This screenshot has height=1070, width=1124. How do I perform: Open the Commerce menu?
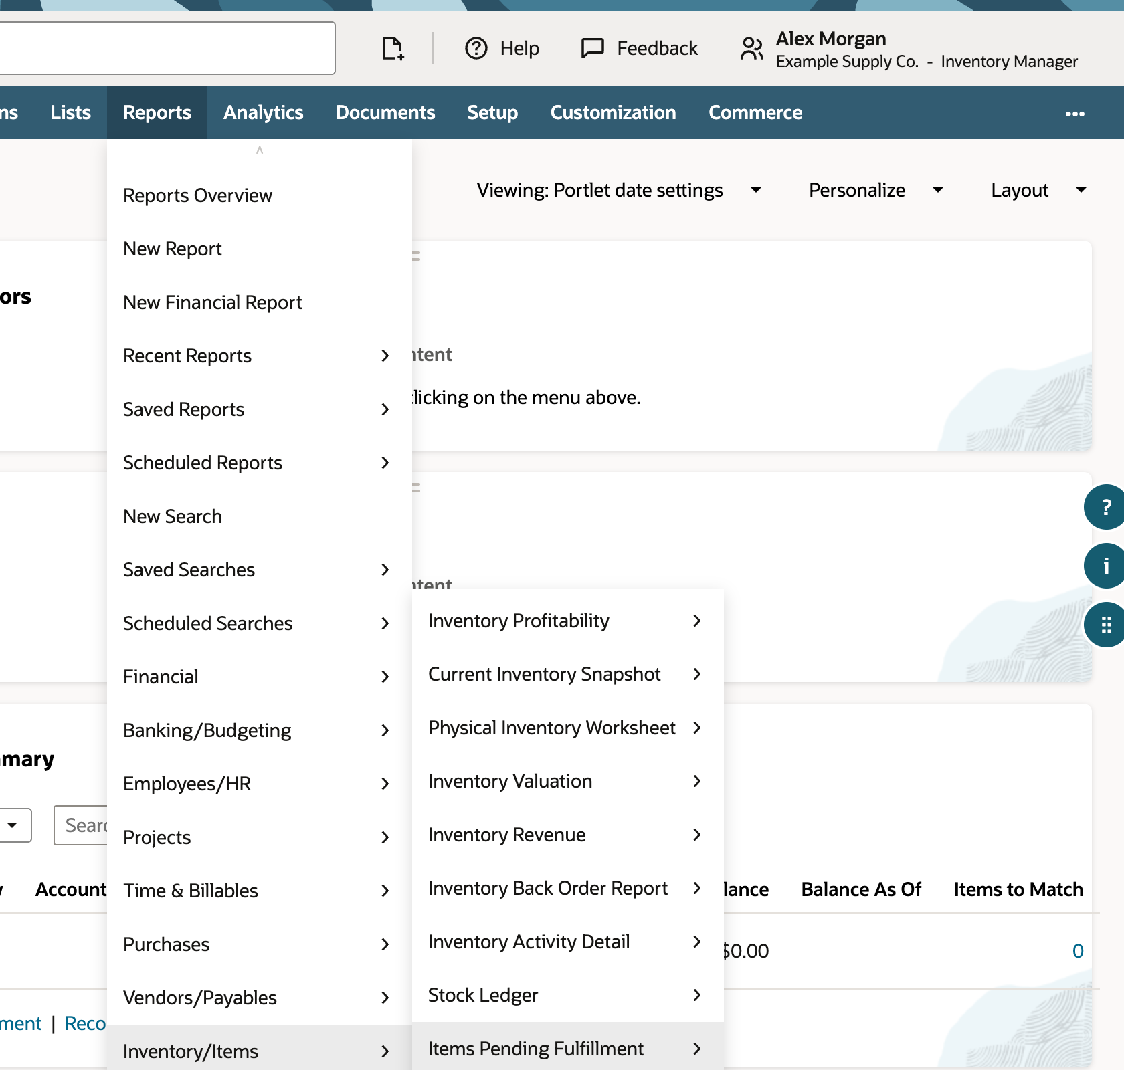[755, 112]
